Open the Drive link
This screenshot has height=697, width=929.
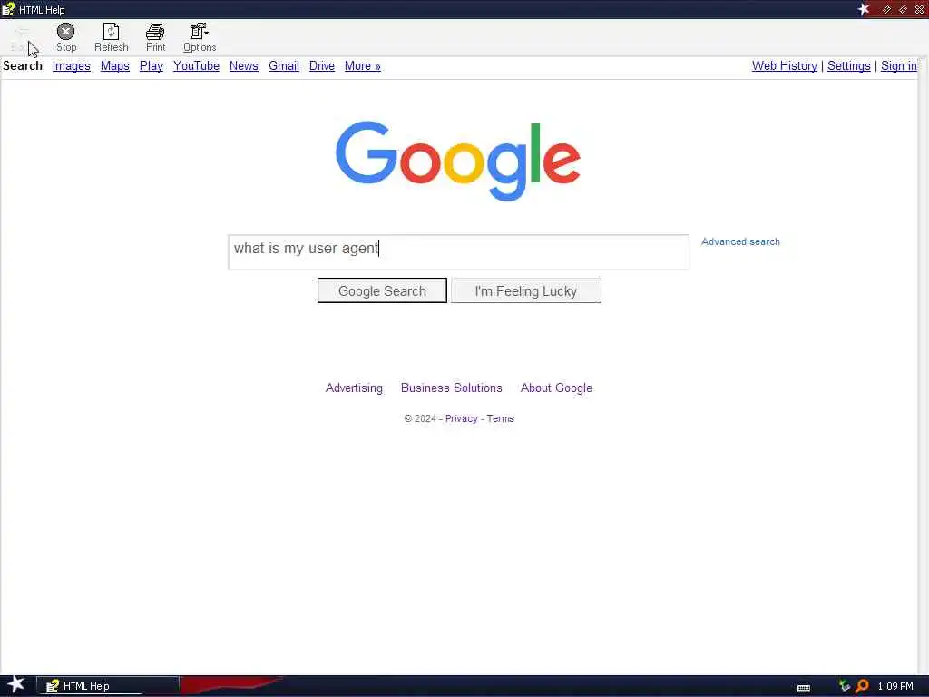pyautogui.click(x=322, y=65)
